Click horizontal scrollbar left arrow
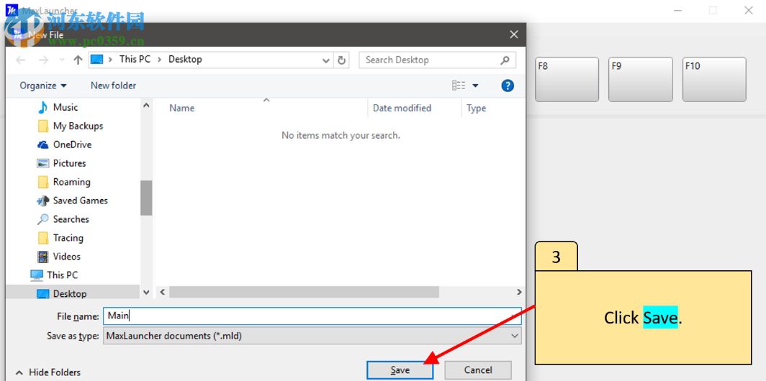This screenshot has width=766, height=381. tap(162, 292)
